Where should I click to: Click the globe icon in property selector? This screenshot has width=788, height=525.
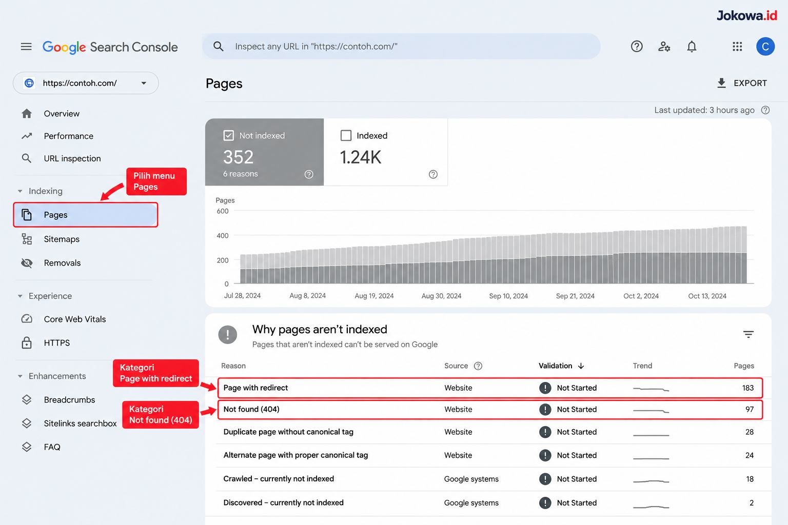tap(29, 83)
